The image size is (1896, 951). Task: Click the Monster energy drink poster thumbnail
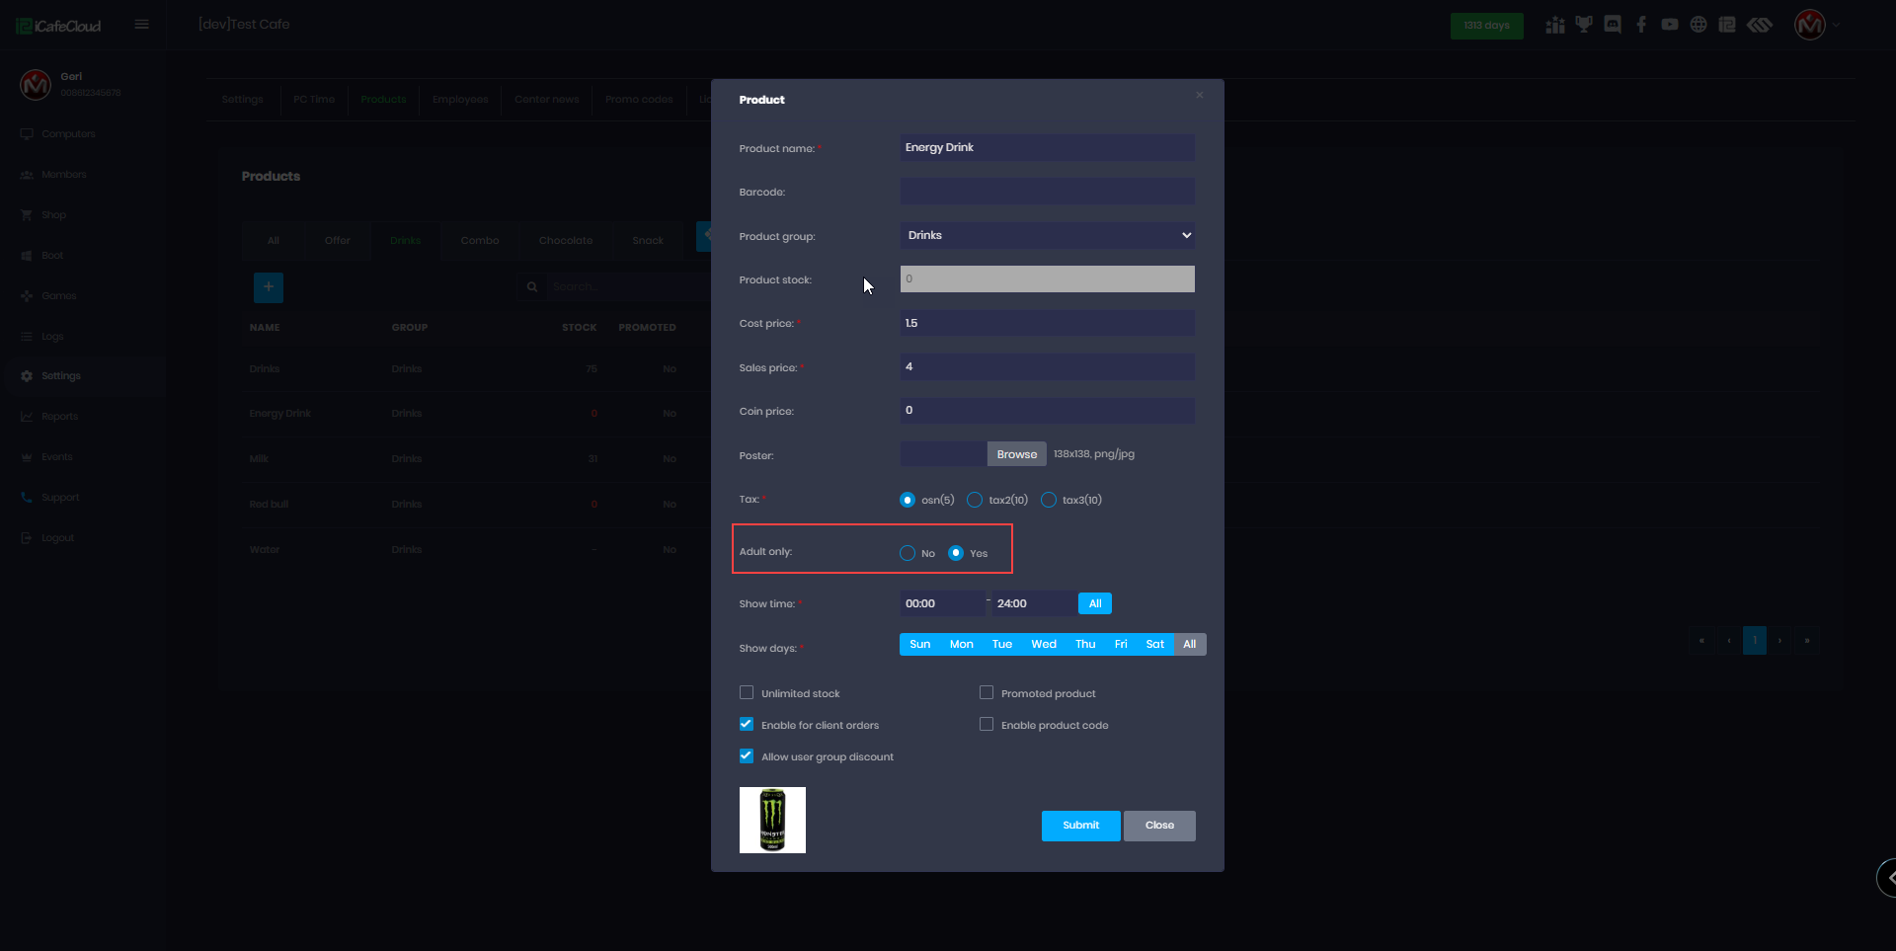point(772,820)
